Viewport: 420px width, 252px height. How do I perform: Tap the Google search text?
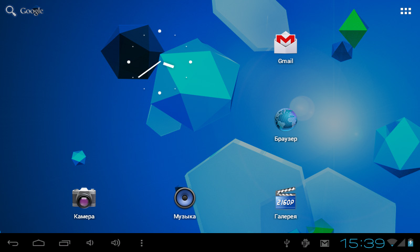[x=31, y=11]
